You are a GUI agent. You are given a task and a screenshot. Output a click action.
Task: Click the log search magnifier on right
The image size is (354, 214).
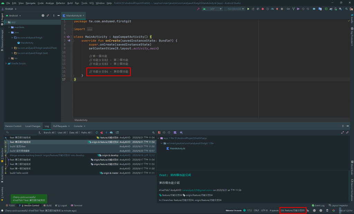153,132
